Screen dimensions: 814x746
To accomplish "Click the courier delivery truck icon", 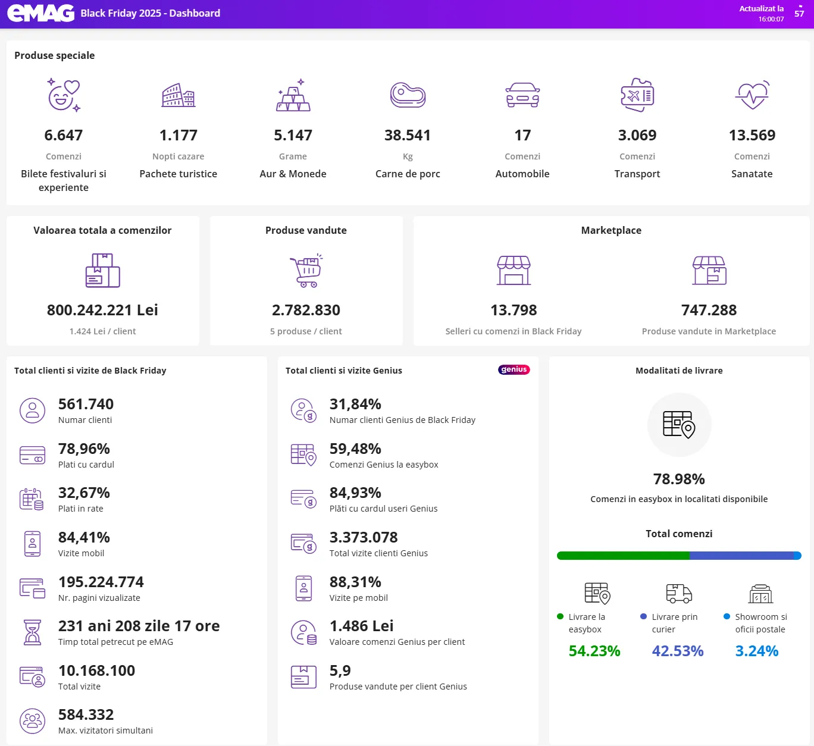I will point(678,593).
